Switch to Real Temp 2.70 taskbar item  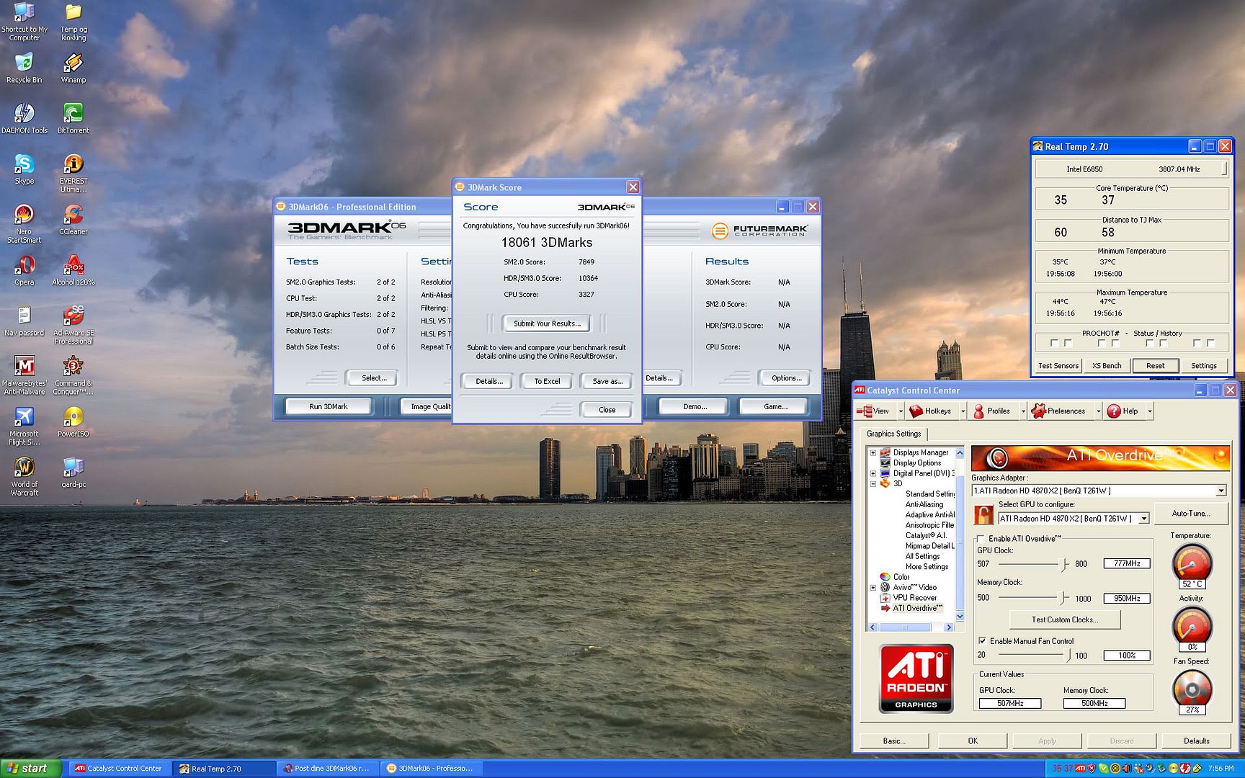[x=225, y=769]
